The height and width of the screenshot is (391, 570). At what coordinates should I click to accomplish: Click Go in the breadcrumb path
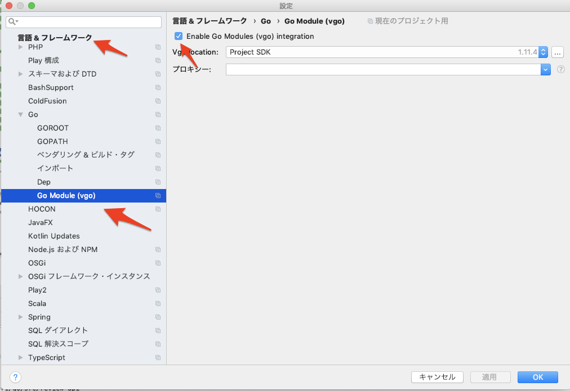point(266,21)
